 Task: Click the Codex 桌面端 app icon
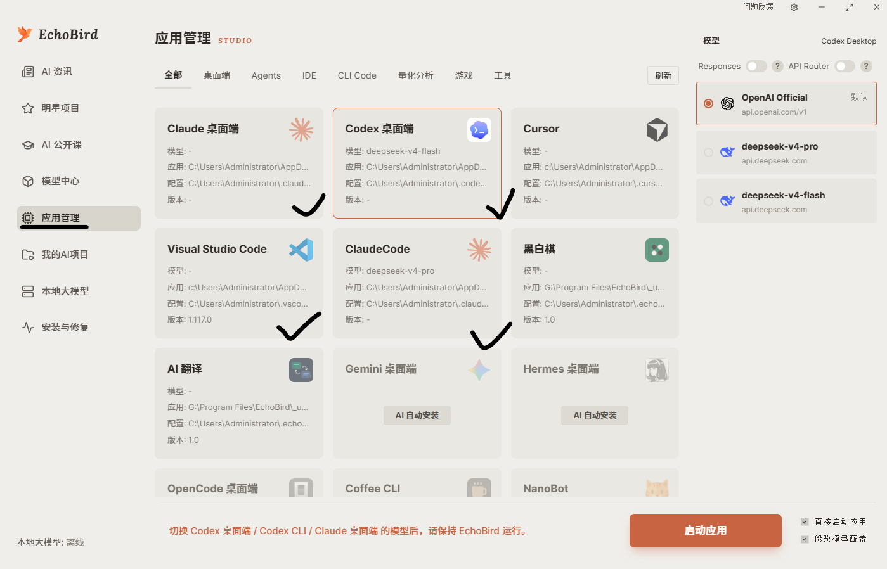point(479,130)
